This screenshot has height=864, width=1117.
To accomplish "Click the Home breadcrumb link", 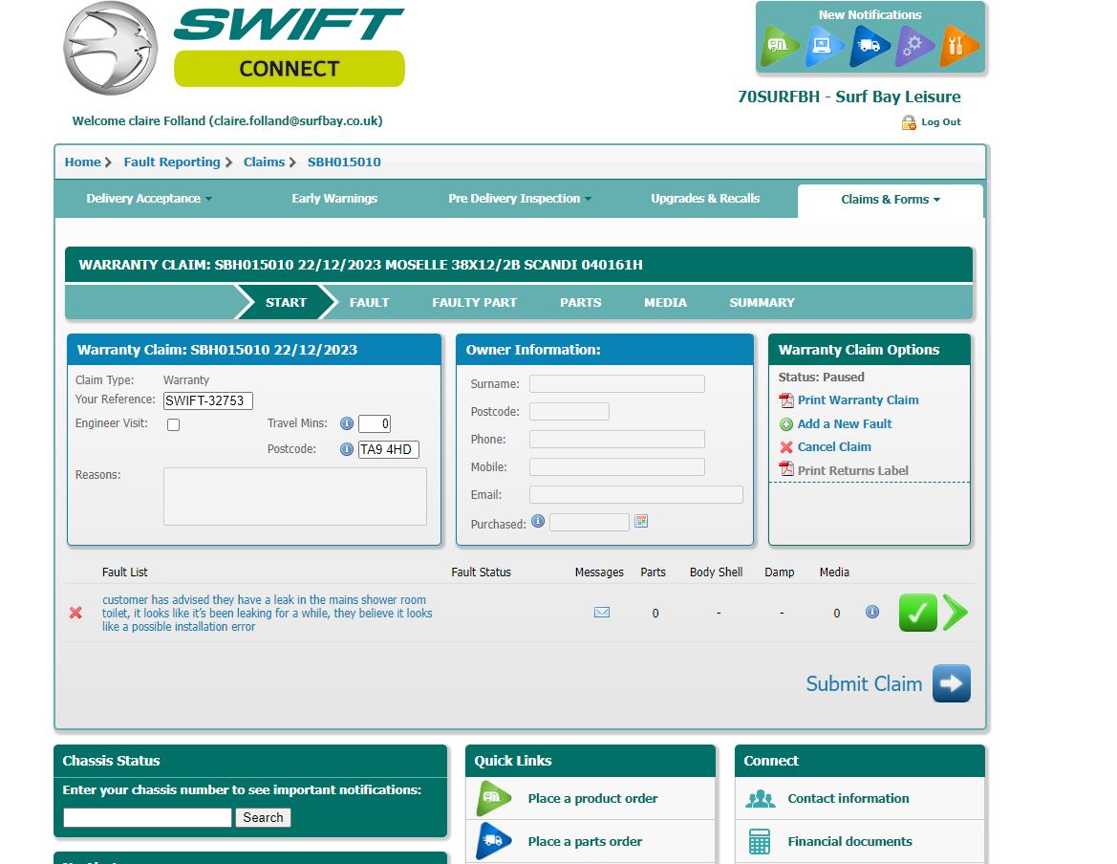I will point(82,162).
